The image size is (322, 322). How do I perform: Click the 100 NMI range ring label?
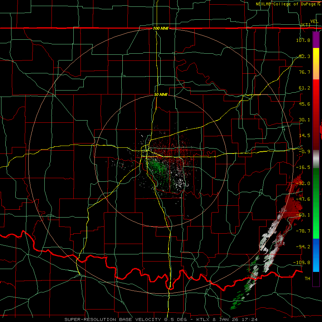[x=161, y=28]
